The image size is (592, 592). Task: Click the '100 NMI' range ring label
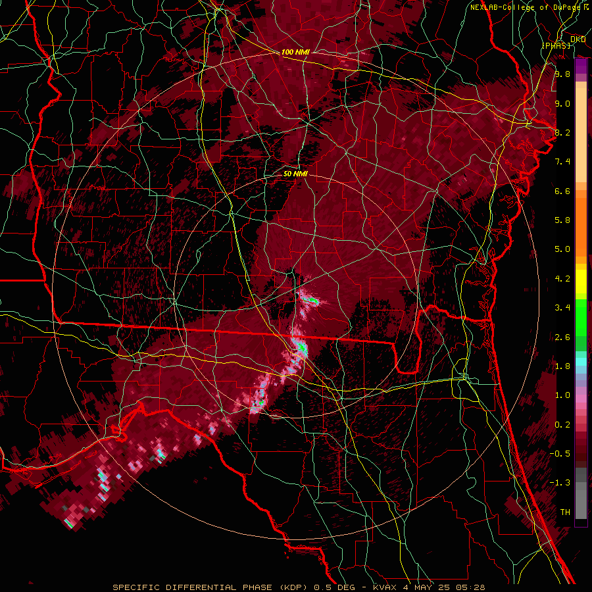tap(295, 52)
